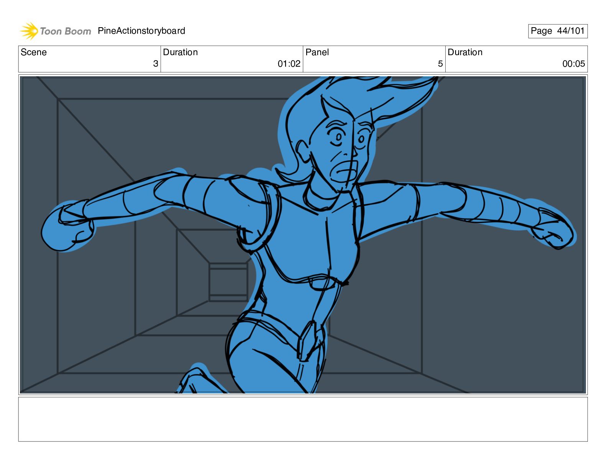607x469 pixels.
Task: Select the PineActionstoryboard project title
Action: click(x=141, y=31)
